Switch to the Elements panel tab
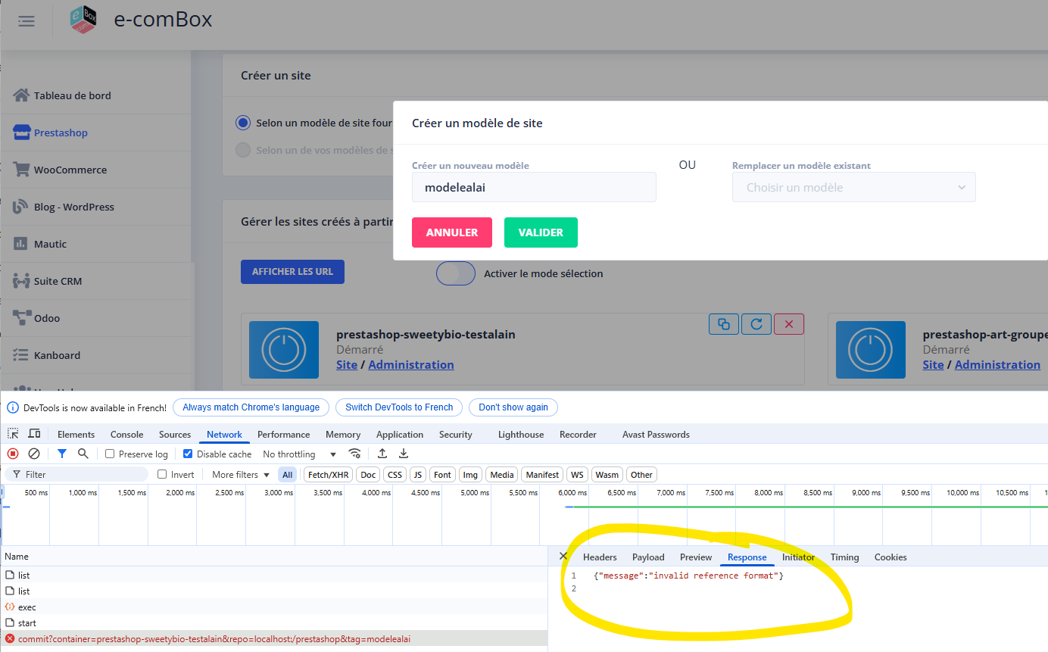 76,435
